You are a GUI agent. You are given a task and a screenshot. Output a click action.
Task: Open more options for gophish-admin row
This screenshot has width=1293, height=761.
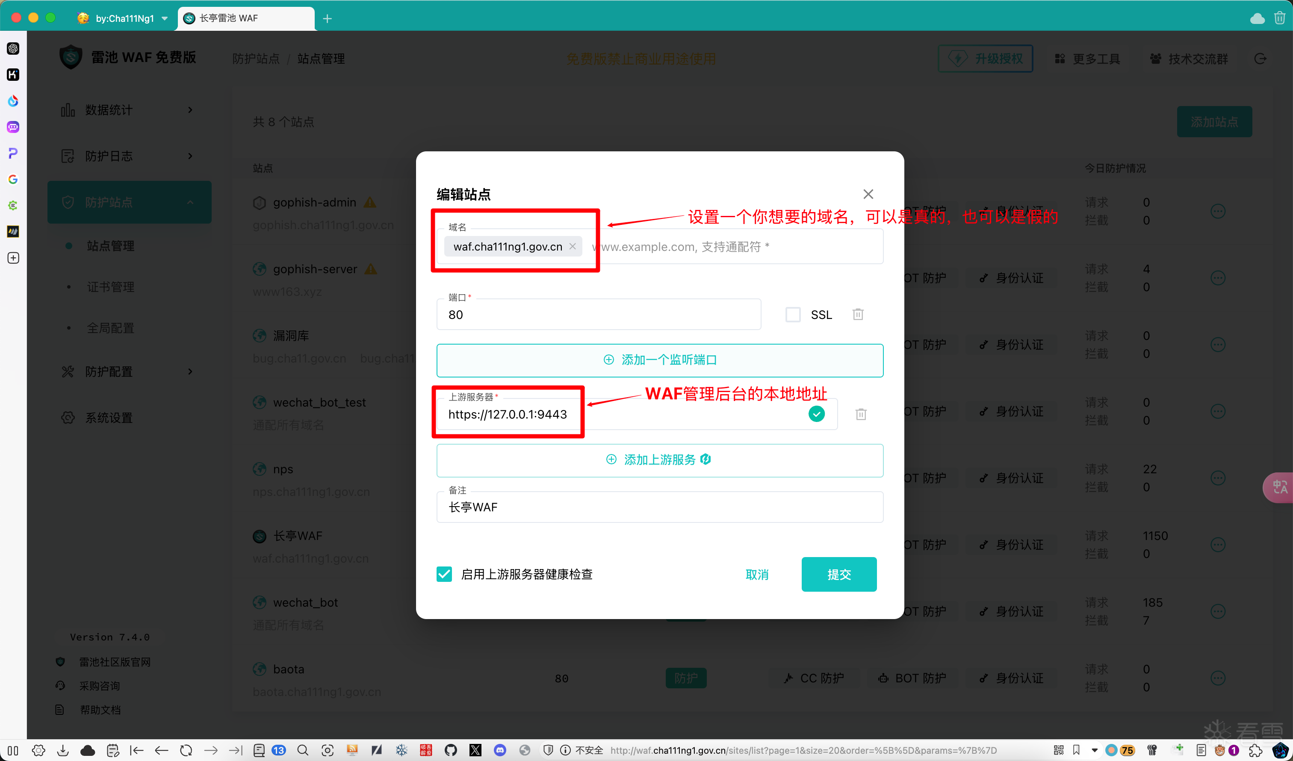click(x=1218, y=211)
